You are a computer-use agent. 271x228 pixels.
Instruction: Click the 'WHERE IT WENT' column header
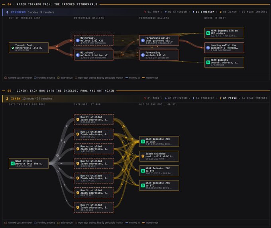(215, 18)
